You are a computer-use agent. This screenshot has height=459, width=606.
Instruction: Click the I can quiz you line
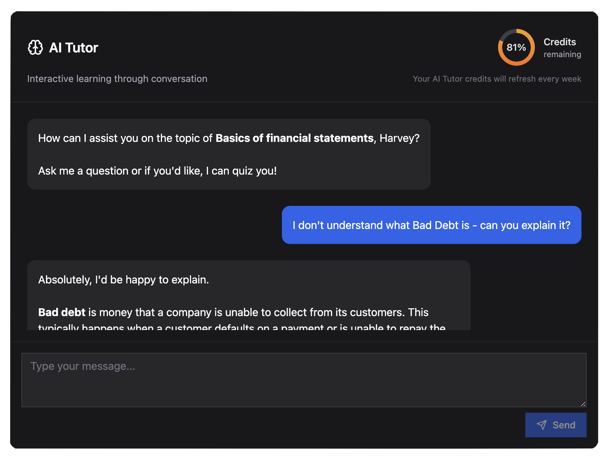click(x=157, y=171)
